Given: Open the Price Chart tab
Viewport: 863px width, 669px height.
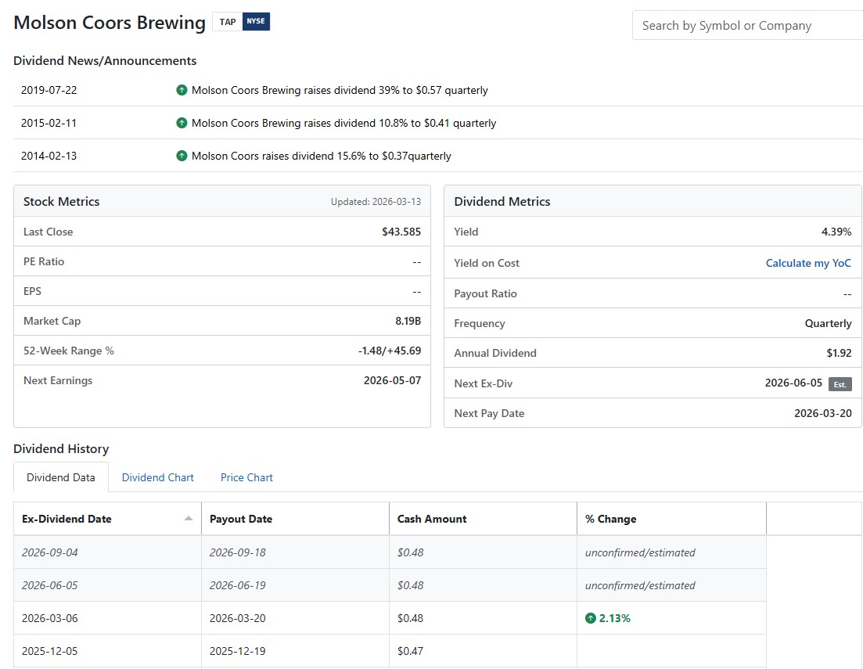Looking at the screenshot, I should (246, 477).
